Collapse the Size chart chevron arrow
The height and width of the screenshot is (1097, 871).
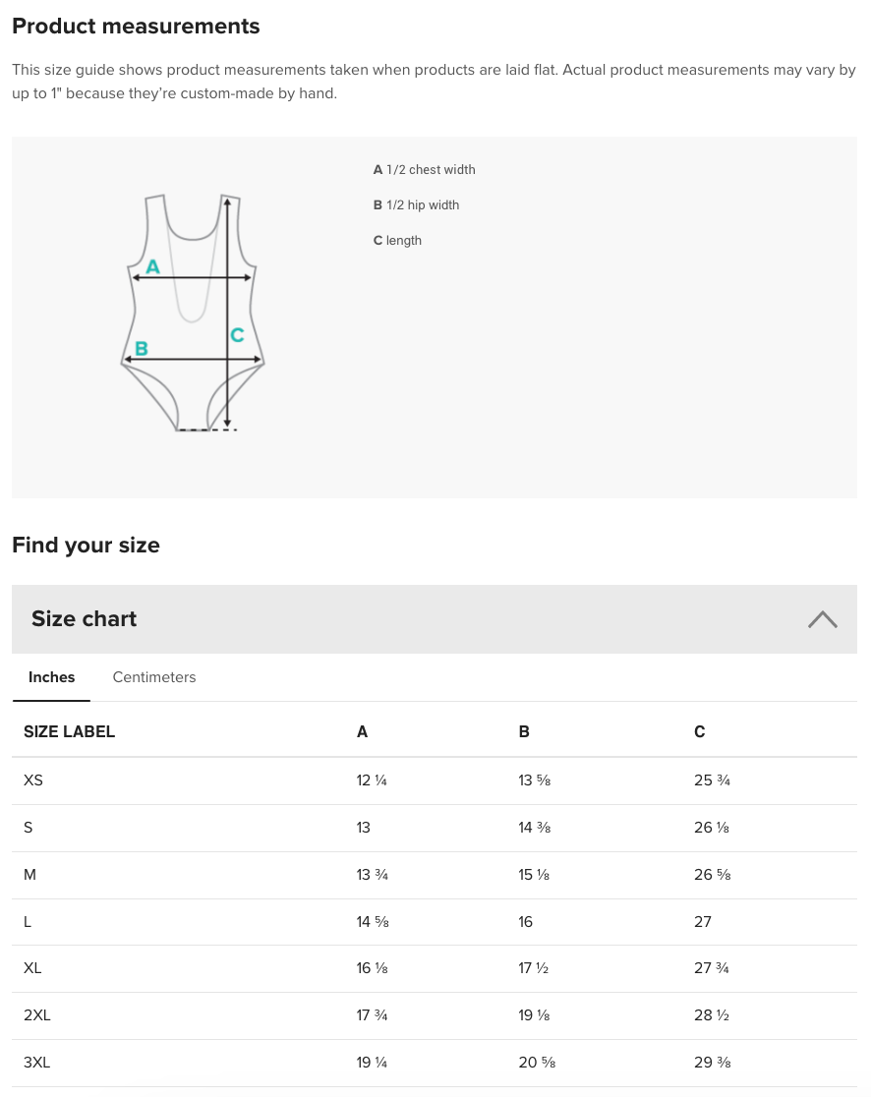coord(822,619)
